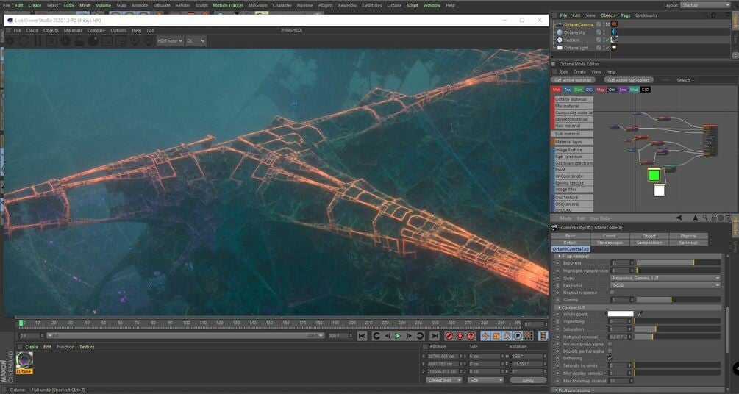Open the Size mode dropdown
The width and height of the screenshot is (739, 394).
pos(485,380)
